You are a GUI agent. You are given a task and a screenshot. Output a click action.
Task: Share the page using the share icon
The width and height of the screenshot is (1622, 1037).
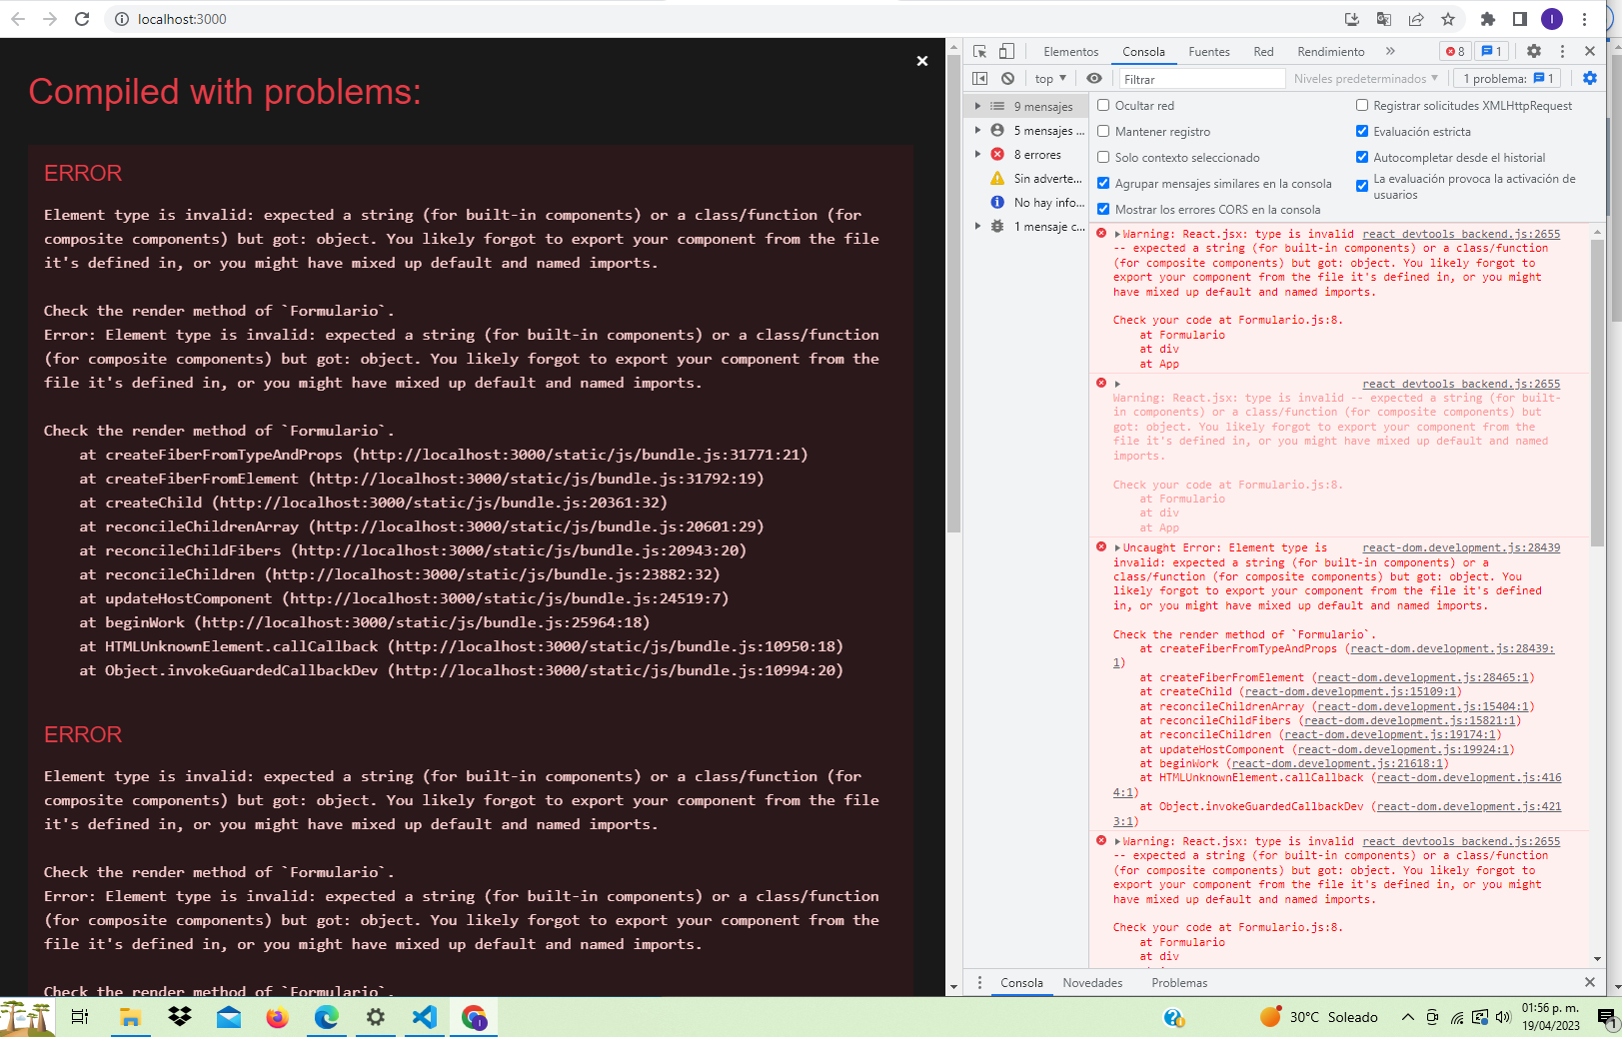(1416, 19)
